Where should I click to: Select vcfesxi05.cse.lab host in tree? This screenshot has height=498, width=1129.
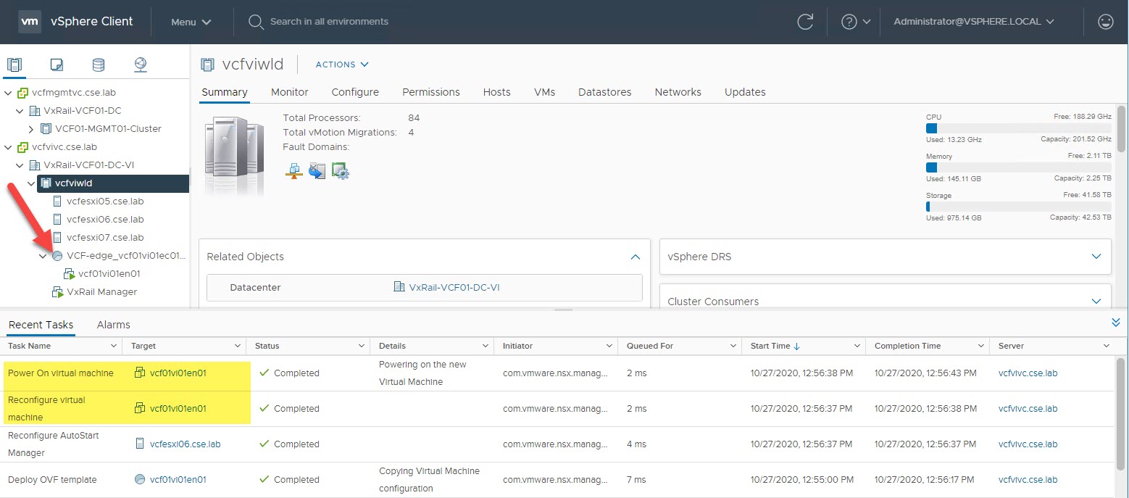(105, 201)
